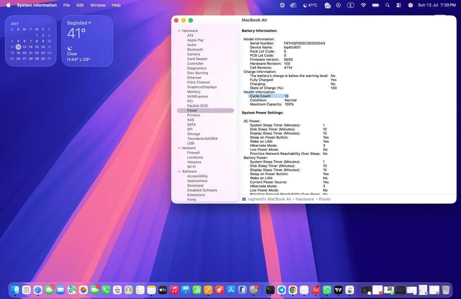Select Power in the sidebar

coord(205,110)
